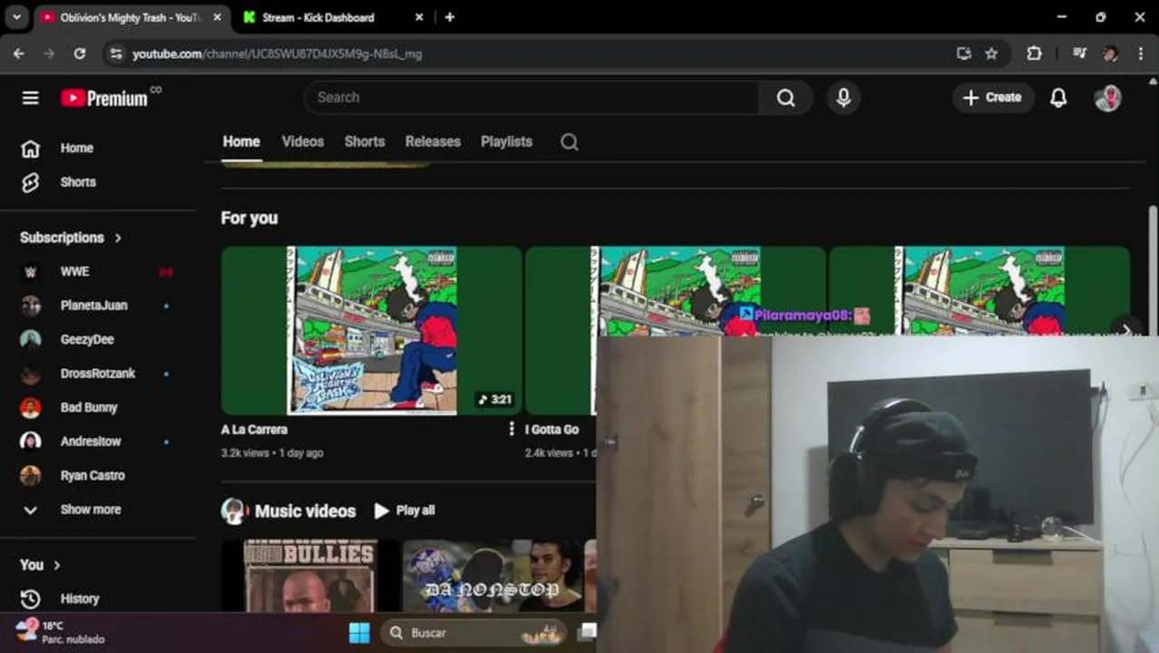Open the Chrome extensions puzzle icon
The image size is (1159, 653).
[x=1034, y=54]
